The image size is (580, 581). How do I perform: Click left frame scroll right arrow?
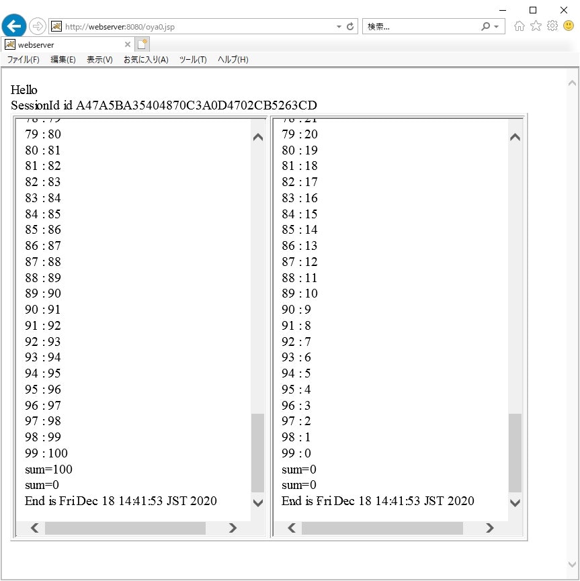click(x=233, y=528)
